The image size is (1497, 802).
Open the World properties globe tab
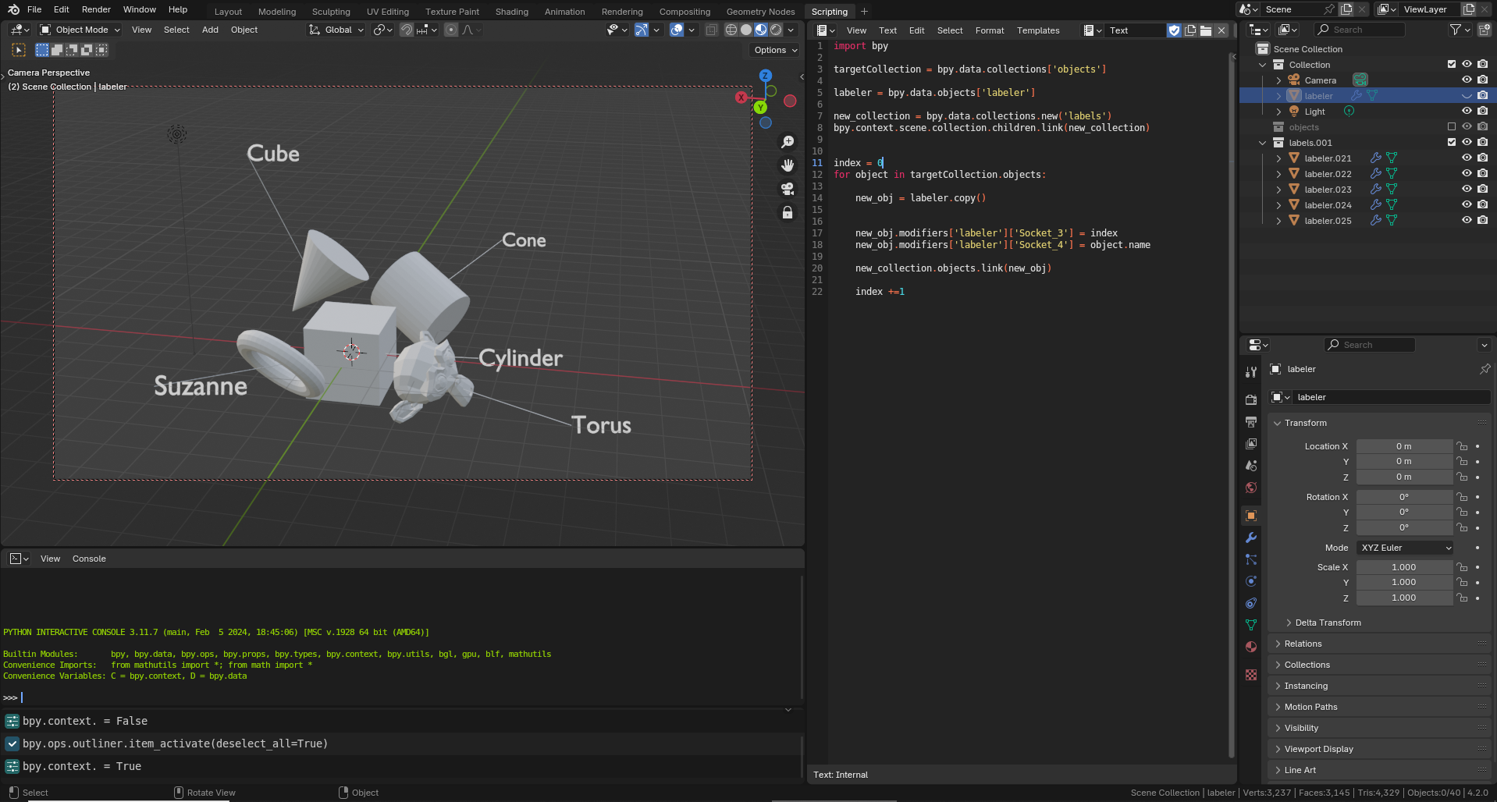coord(1251,488)
